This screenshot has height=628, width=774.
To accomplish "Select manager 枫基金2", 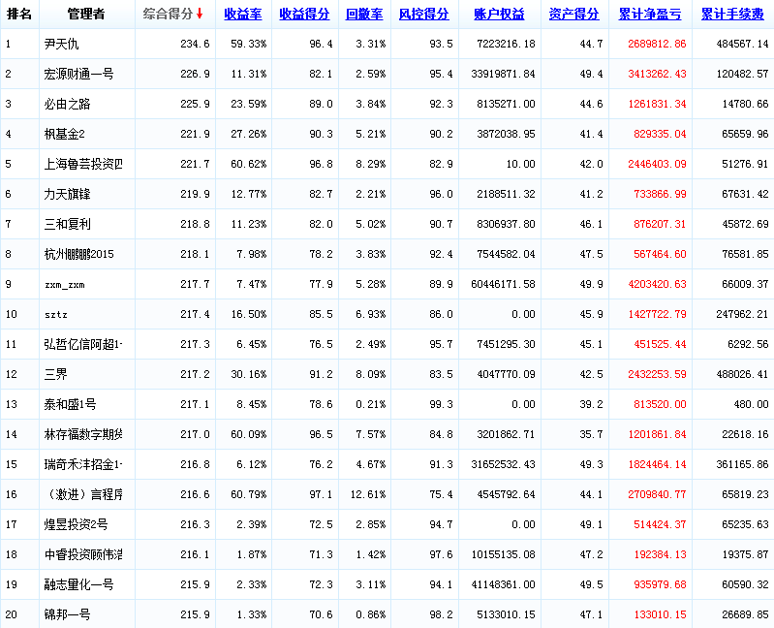I will 65,134.
